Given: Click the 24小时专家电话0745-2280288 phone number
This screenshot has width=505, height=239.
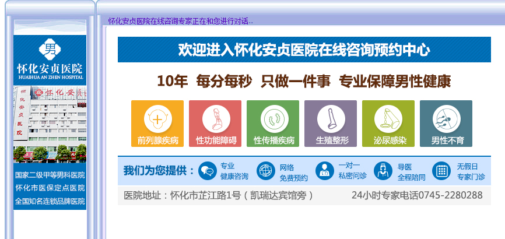Looking at the screenshot, I should (417, 195).
